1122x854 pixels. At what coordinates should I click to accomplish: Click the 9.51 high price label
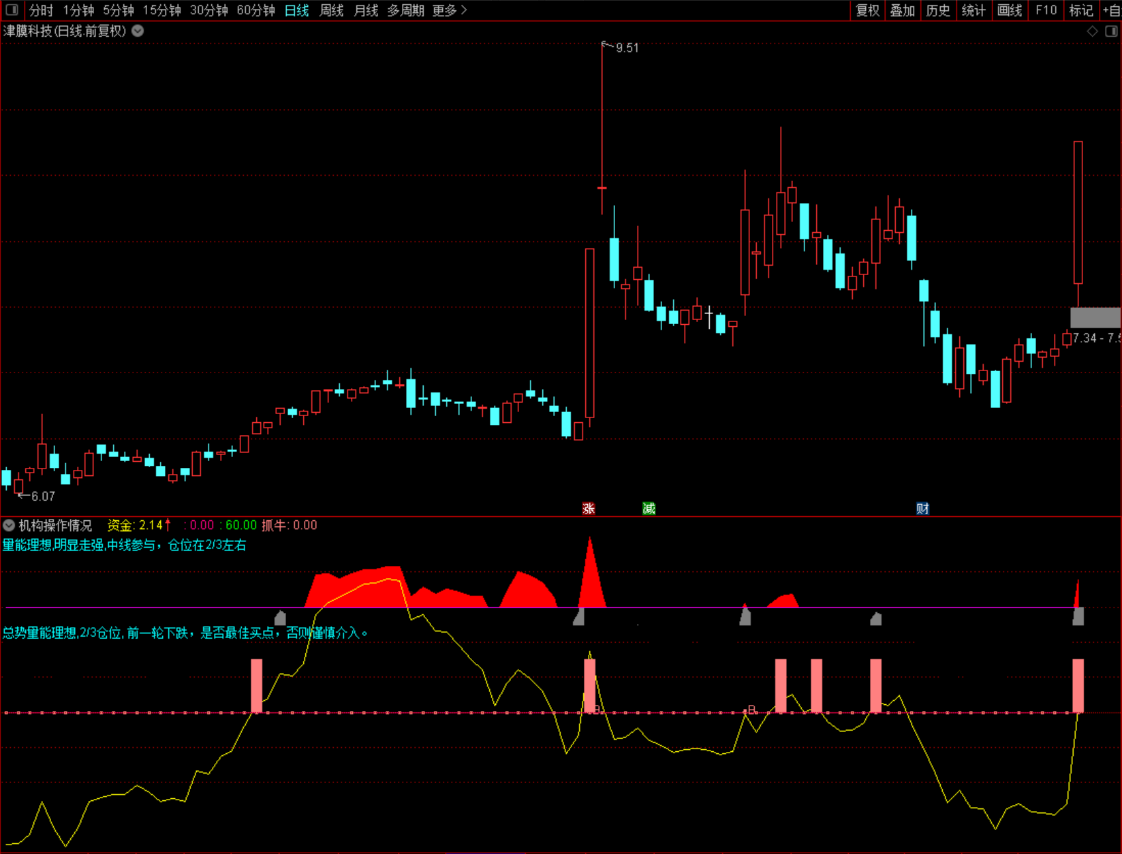point(627,48)
